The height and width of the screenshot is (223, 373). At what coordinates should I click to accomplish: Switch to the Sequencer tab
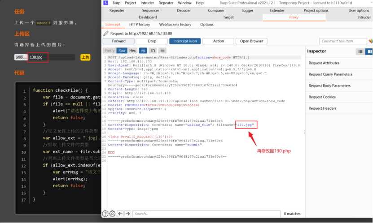click(150, 10)
